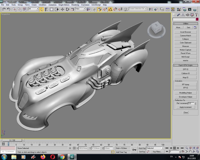Image resolution: width=200 pixels, height=160 pixels.
Task: Toggle the Spinner Snap button
Action: coord(120,9)
